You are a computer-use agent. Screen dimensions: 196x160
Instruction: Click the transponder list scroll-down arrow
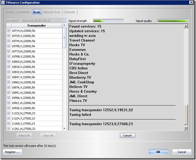coord(64,129)
